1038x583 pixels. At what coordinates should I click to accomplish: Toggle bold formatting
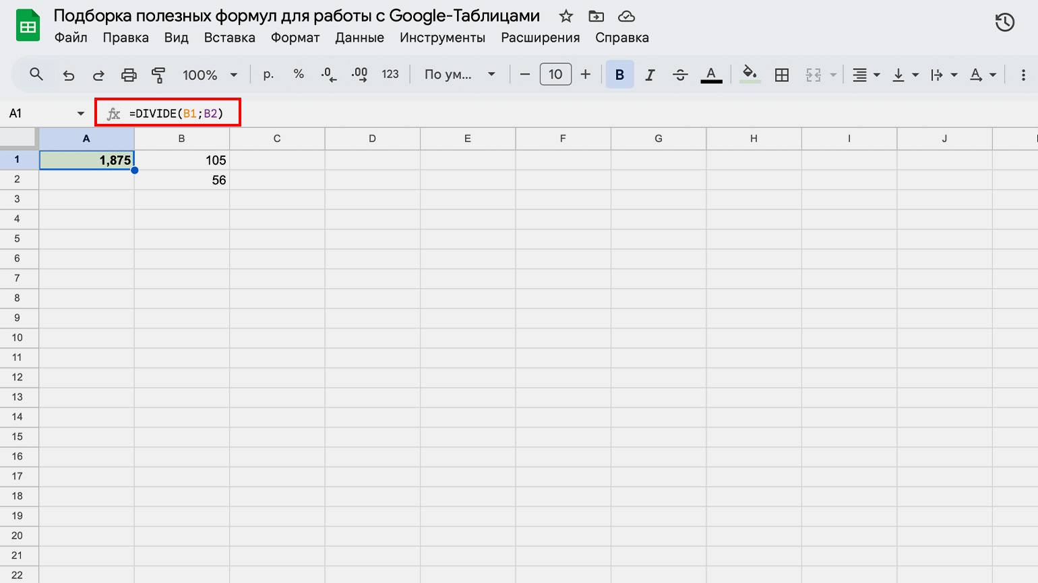point(619,74)
